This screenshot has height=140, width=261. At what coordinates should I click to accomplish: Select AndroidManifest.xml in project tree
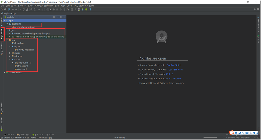25,27
